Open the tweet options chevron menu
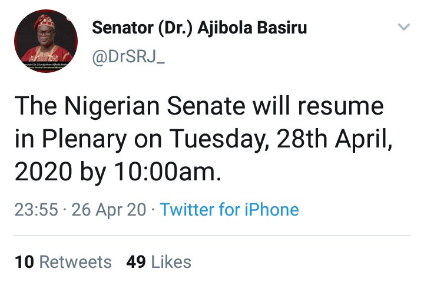The image size is (424, 282). coord(404,26)
